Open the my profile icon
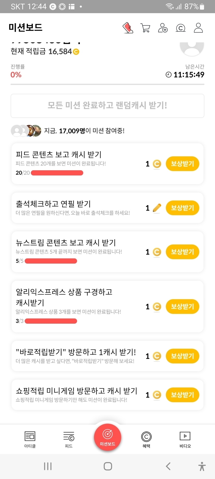215x479 pixels. (198, 28)
